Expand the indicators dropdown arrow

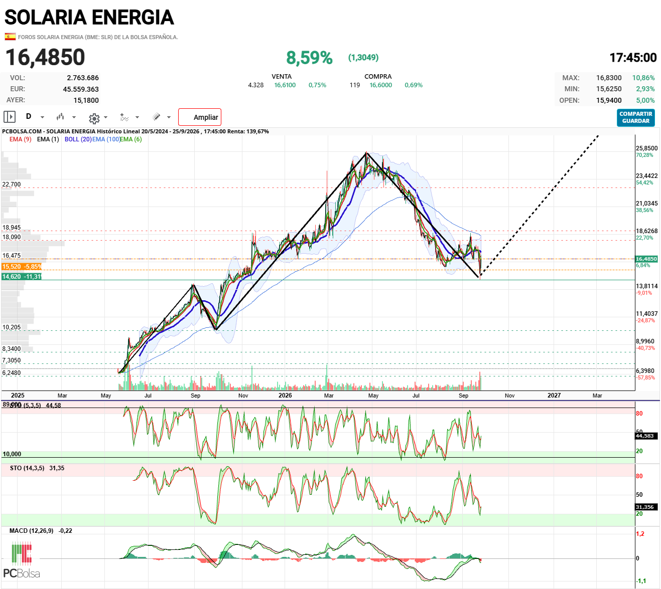coord(137,117)
